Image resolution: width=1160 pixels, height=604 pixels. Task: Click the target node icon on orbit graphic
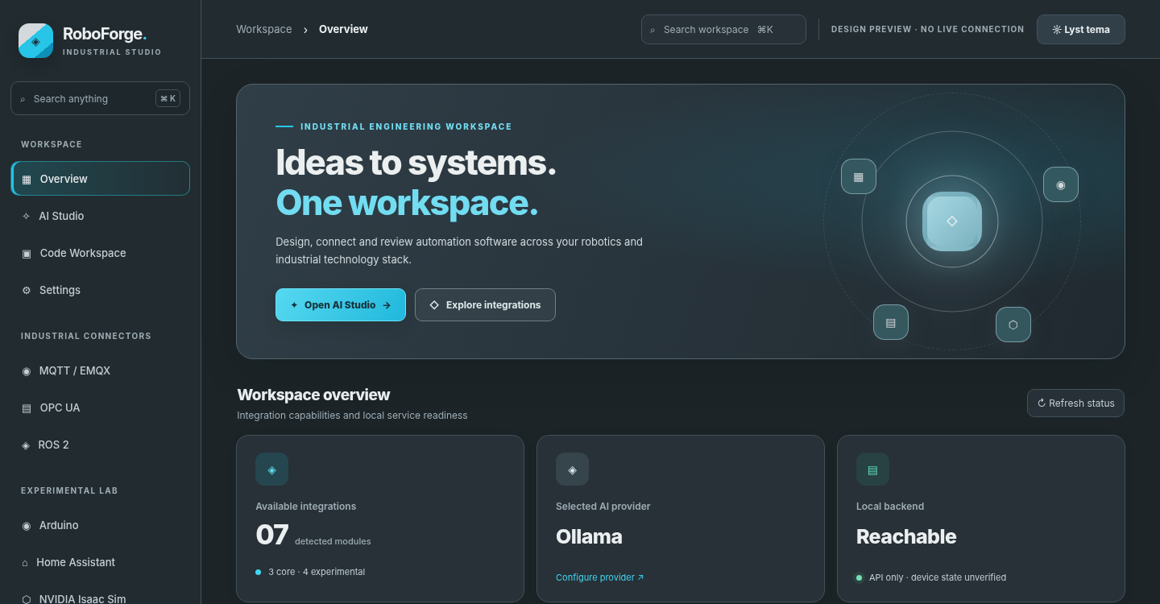coord(1061,184)
